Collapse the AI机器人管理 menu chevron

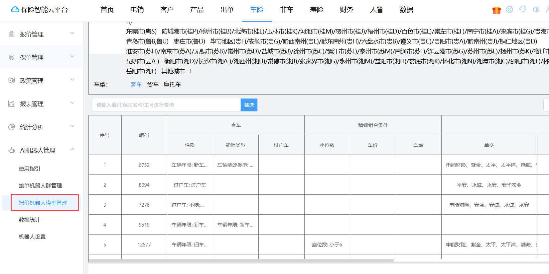72,149
